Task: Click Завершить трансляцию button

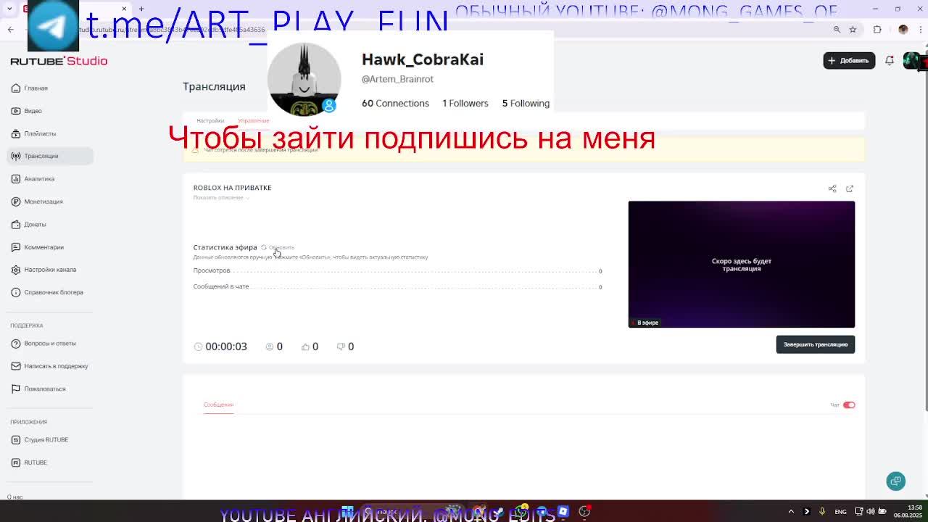Action: [x=815, y=344]
